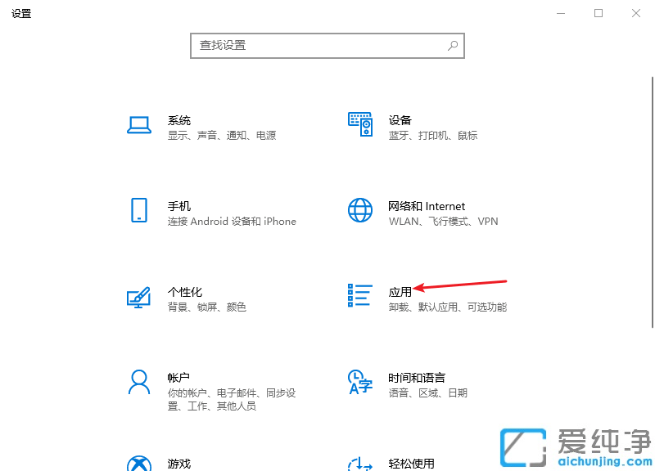Click the 设置 window title label
This screenshot has height=471, width=655.
pyautogui.click(x=21, y=13)
